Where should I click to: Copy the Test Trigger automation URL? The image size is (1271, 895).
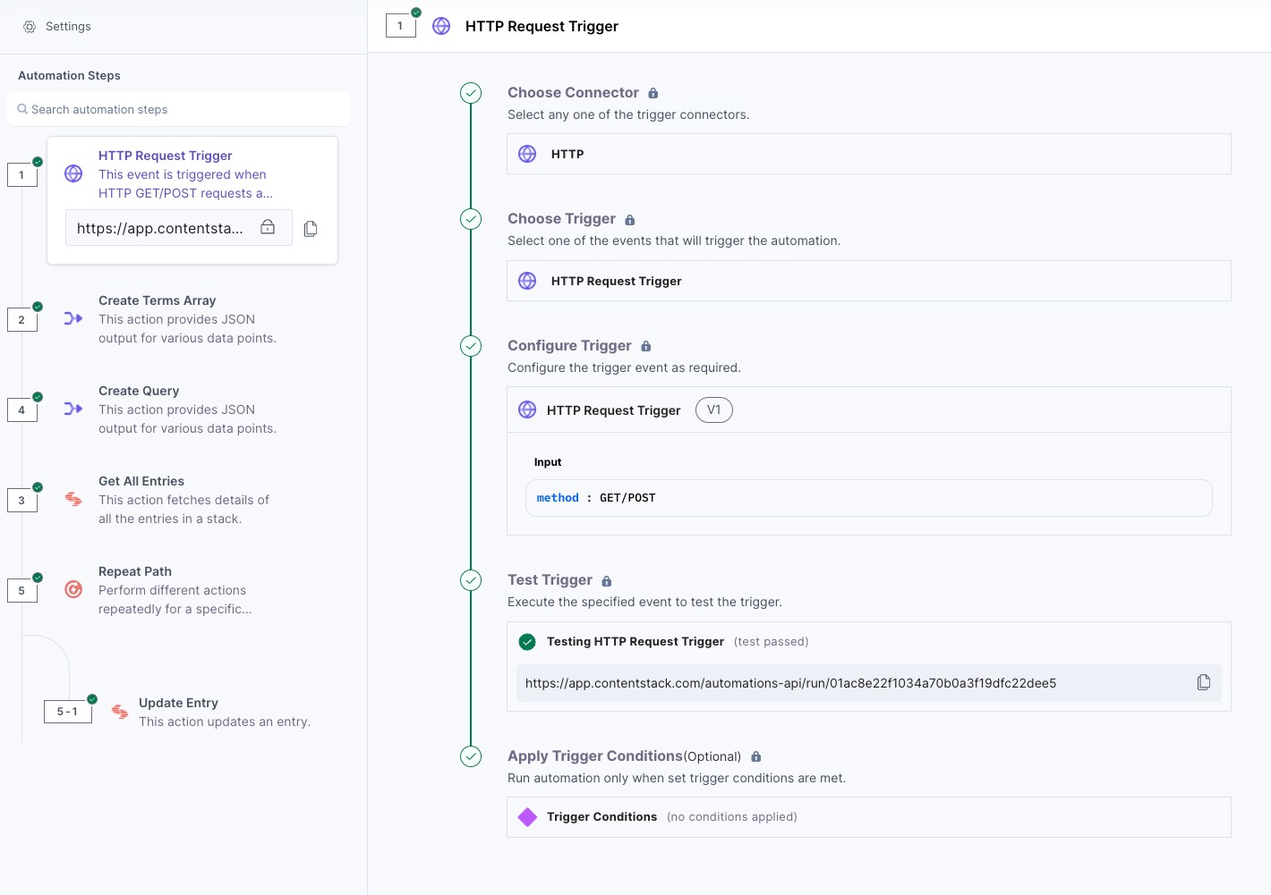tap(1204, 682)
